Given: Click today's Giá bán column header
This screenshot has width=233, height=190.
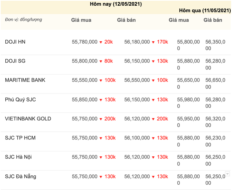Looking at the screenshot, I should coord(126,20).
